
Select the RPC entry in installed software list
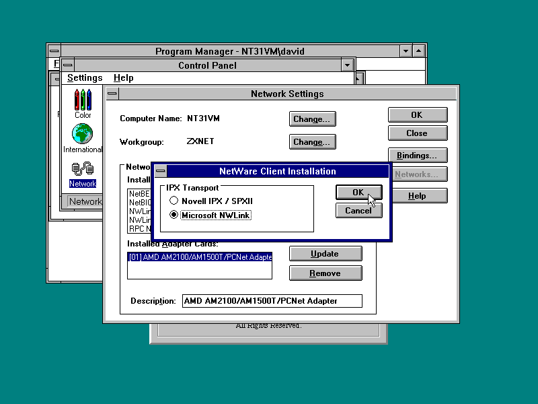coord(140,229)
